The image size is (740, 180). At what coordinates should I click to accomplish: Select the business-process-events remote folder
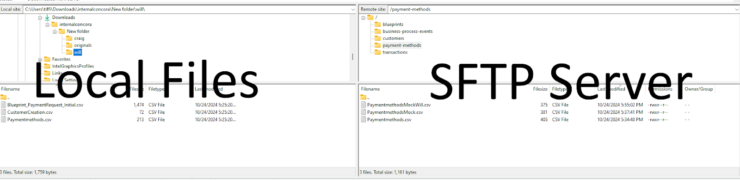pyautogui.click(x=407, y=31)
